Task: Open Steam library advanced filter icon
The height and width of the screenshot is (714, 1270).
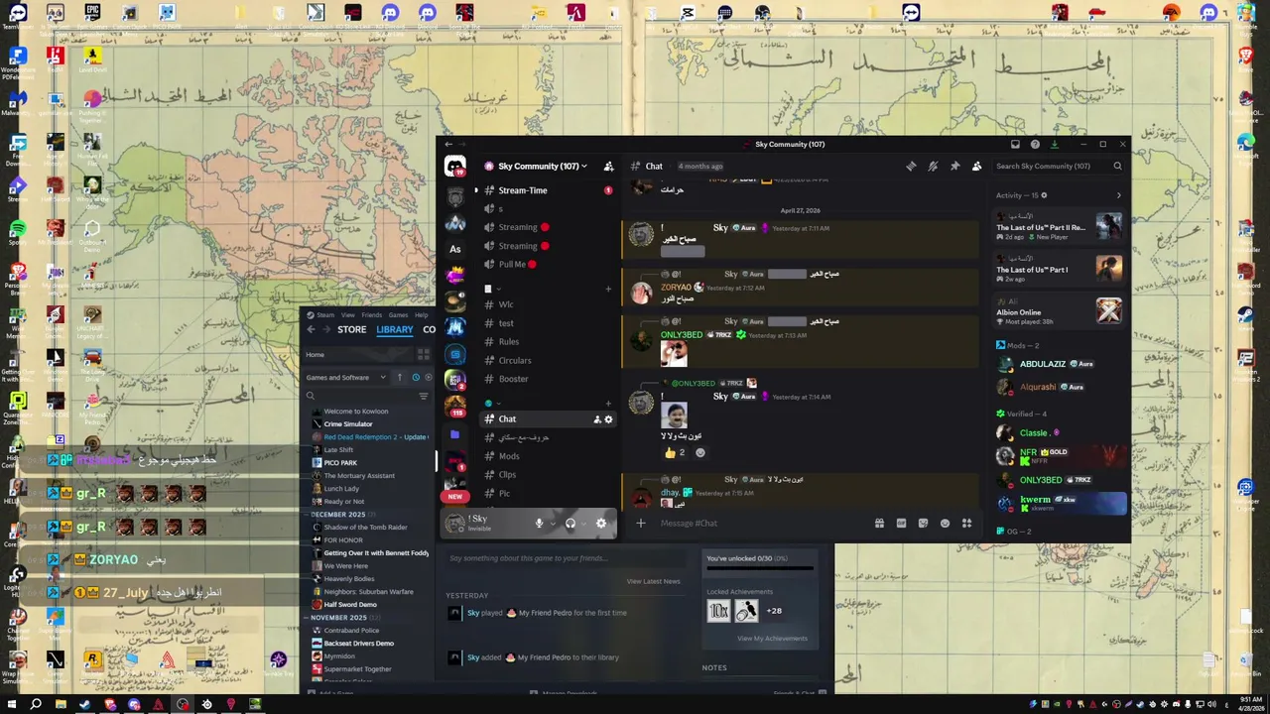Action: click(x=424, y=397)
